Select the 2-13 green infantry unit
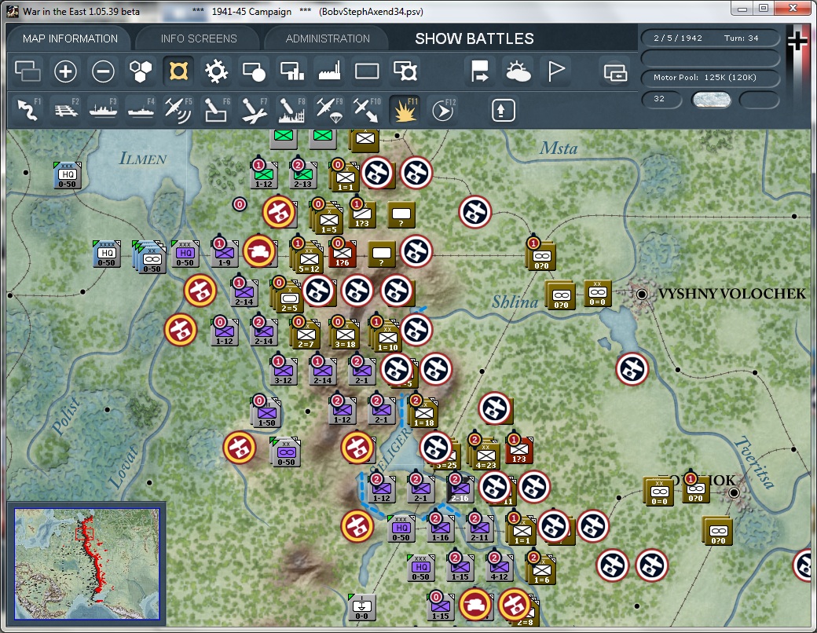The image size is (817, 633). (x=302, y=175)
